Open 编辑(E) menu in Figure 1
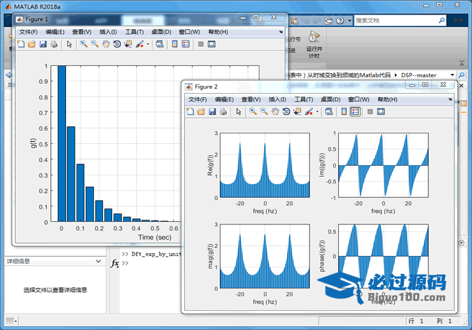 point(55,32)
